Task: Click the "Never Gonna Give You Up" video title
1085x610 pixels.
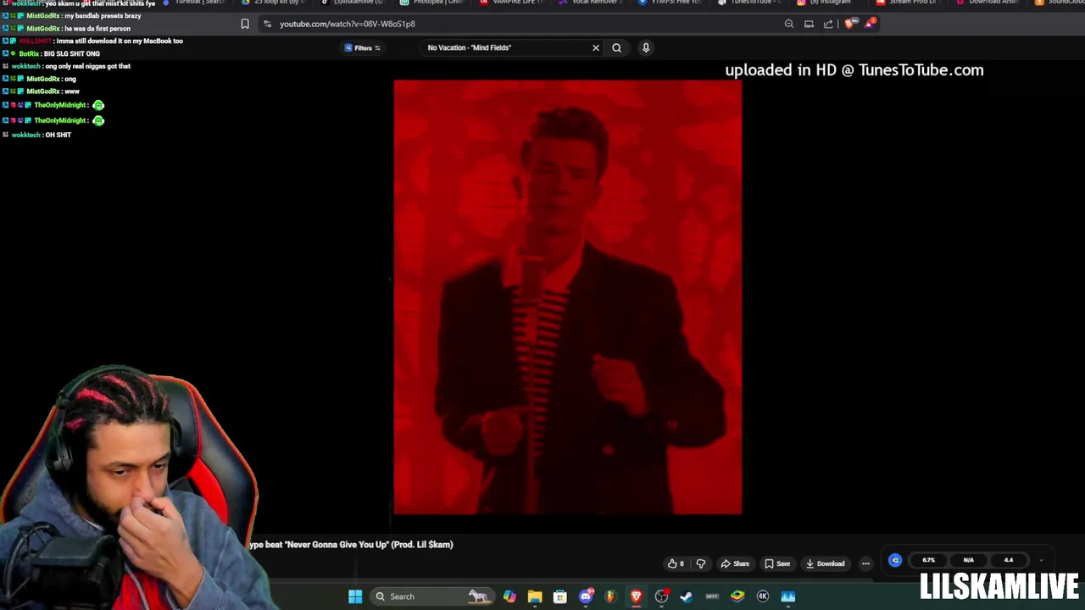Action: tap(352, 545)
